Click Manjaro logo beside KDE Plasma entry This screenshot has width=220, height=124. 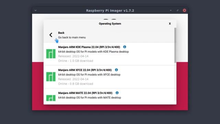pyautogui.click(x=51, y=54)
